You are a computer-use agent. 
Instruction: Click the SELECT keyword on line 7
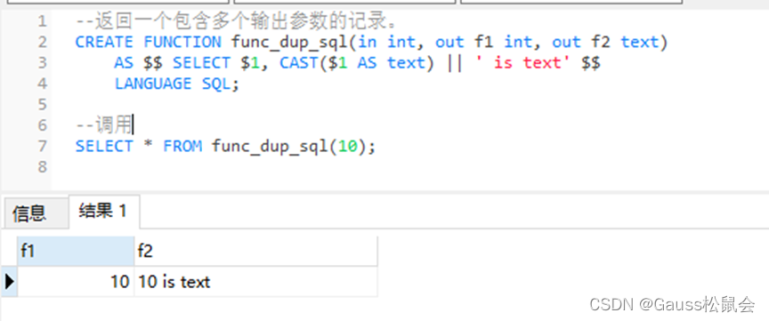click(x=104, y=146)
